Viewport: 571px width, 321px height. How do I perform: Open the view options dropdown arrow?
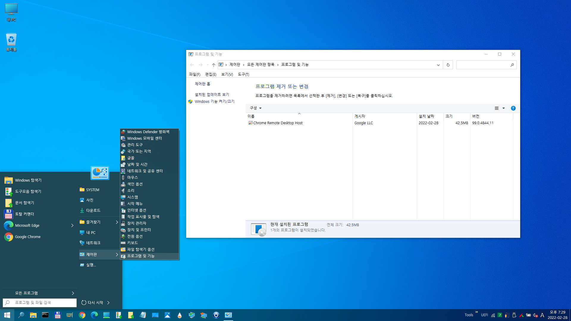pyautogui.click(x=503, y=108)
